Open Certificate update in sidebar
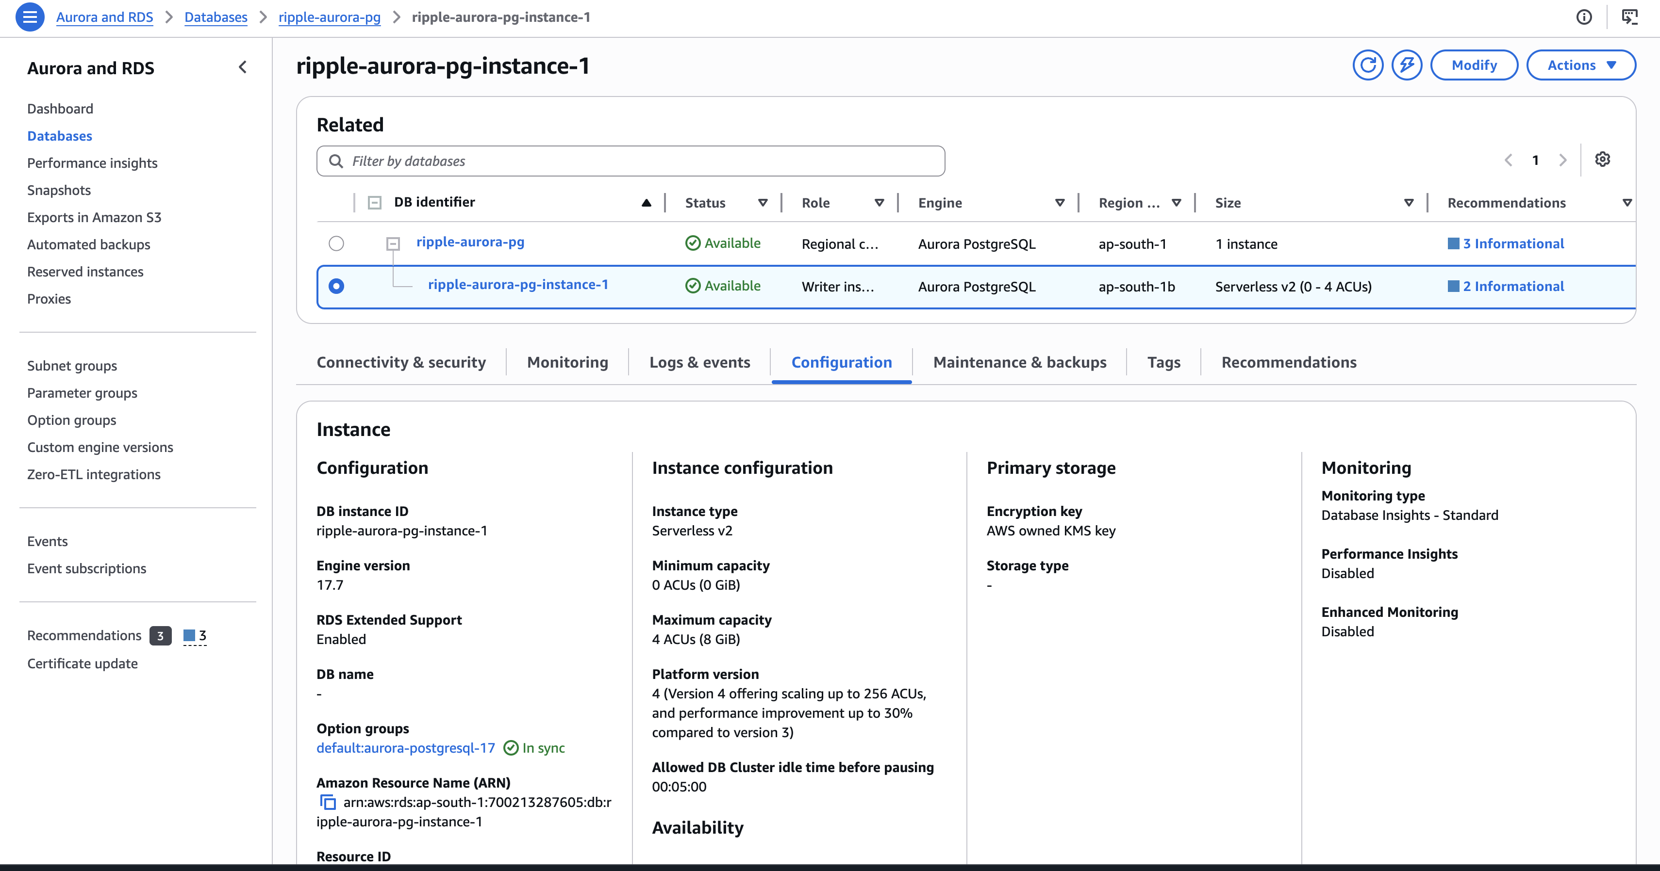Screen dimensions: 1660x871 click(83, 664)
